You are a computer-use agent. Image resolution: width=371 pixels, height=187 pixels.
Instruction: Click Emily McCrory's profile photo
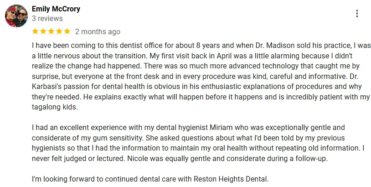click(x=16, y=16)
